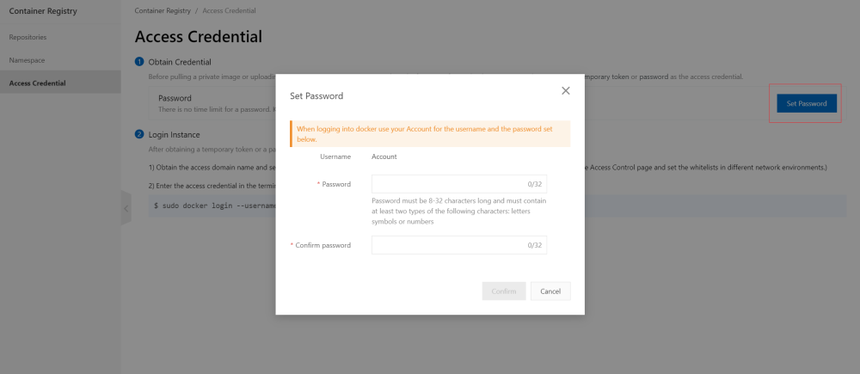Click the step 2 Login Instance badge
Viewport: 860px width, 374px height.
point(139,134)
